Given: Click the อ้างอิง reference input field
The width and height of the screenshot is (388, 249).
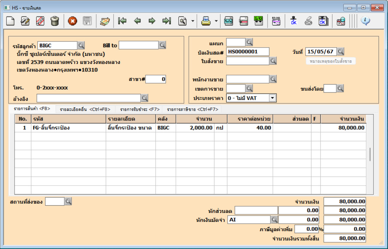Looking at the screenshot, I should click(89, 98).
